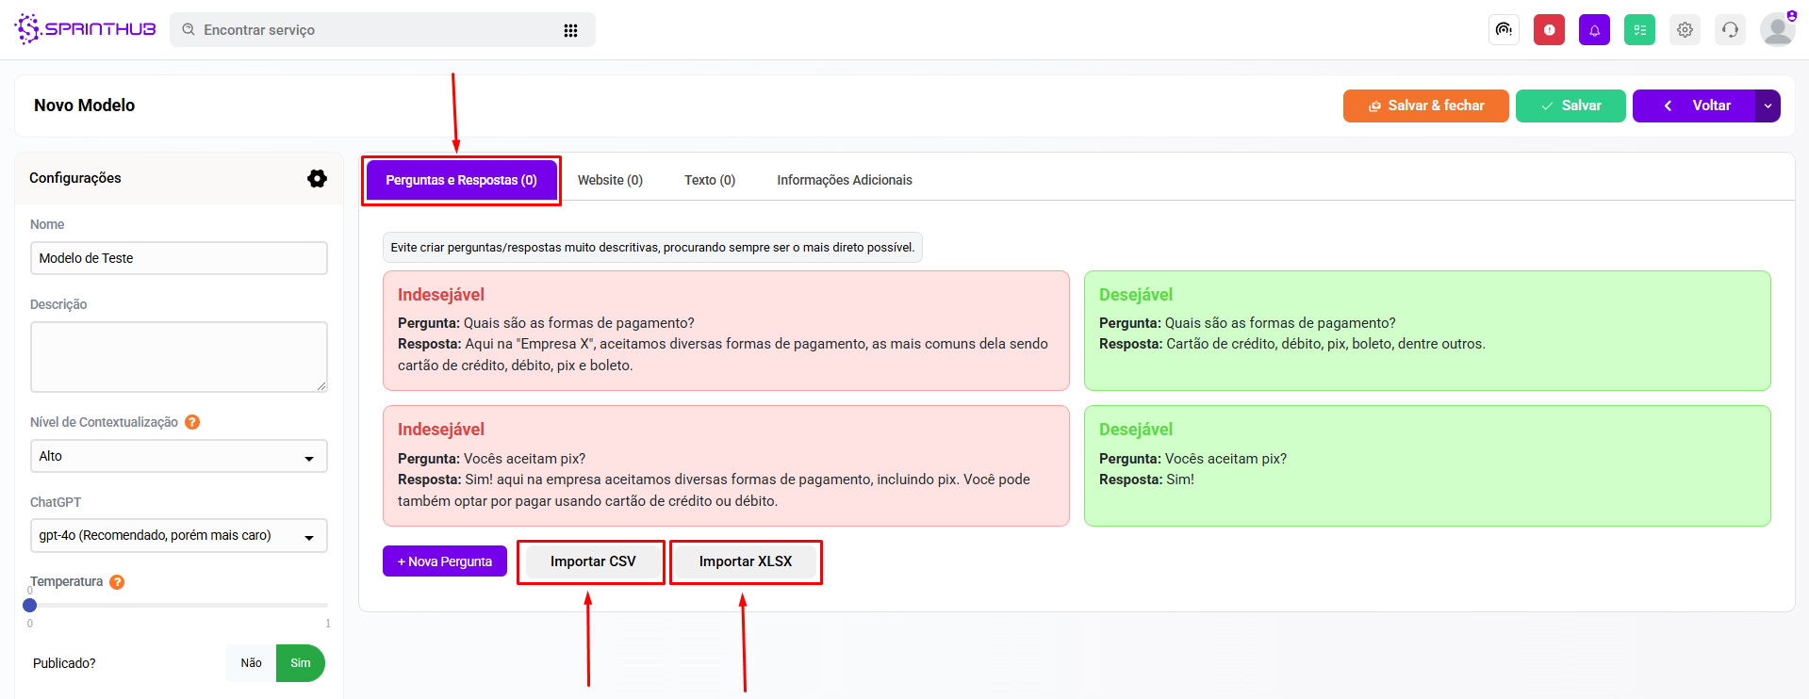Click the user profile avatar
Image resolution: width=1809 pixels, height=699 pixels.
pyautogui.click(x=1777, y=30)
